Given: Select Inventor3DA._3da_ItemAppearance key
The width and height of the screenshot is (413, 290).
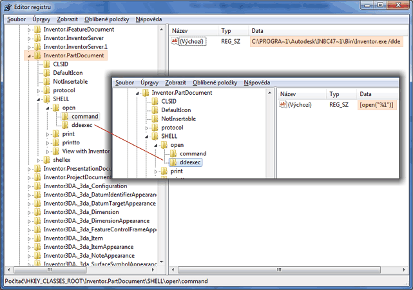Looking at the screenshot, I should [88, 247].
